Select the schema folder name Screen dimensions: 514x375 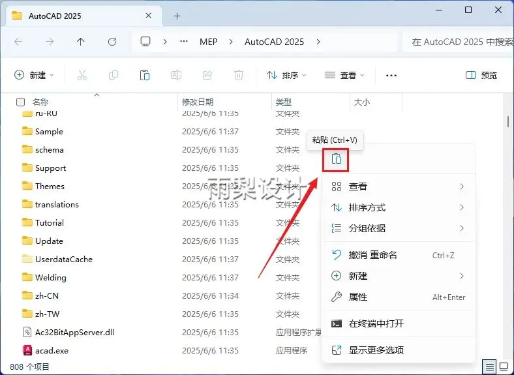[50, 150]
